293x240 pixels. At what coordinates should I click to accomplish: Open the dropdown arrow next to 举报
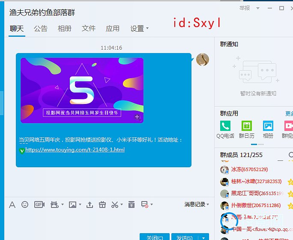coord(258,8)
